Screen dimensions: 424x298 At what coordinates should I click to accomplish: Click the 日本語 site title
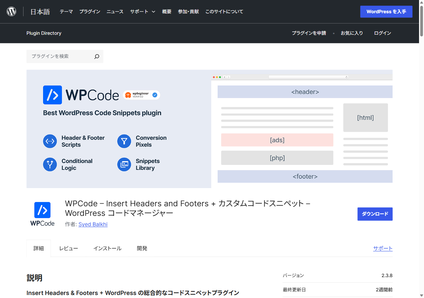[40, 12]
